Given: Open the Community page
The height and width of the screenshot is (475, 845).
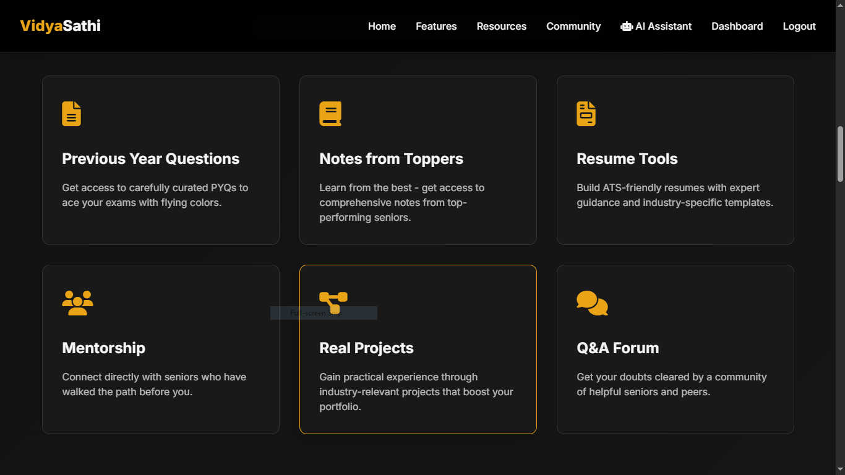Looking at the screenshot, I should point(573,26).
